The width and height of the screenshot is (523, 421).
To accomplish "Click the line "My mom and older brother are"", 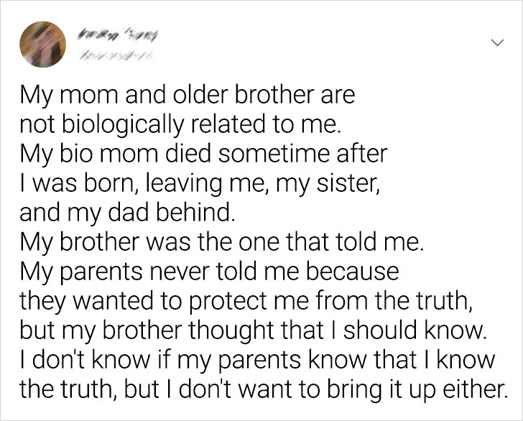I will (187, 95).
